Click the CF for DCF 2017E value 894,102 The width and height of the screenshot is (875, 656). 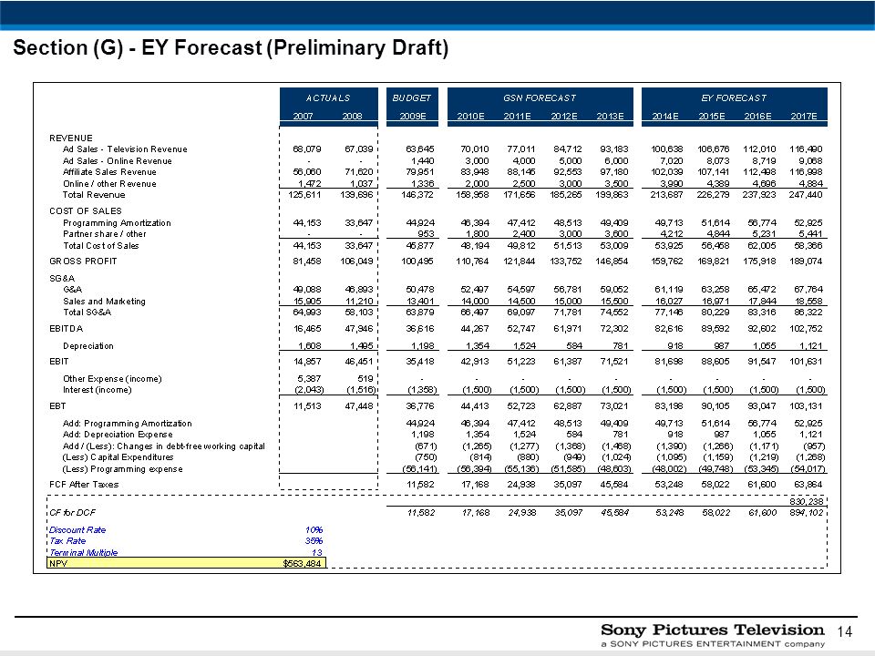(x=807, y=513)
